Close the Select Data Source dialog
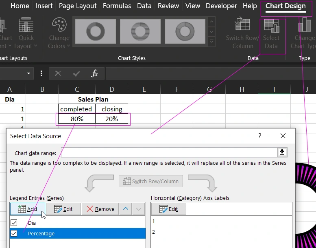The image size is (316, 248). pyautogui.click(x=283, y=136)
